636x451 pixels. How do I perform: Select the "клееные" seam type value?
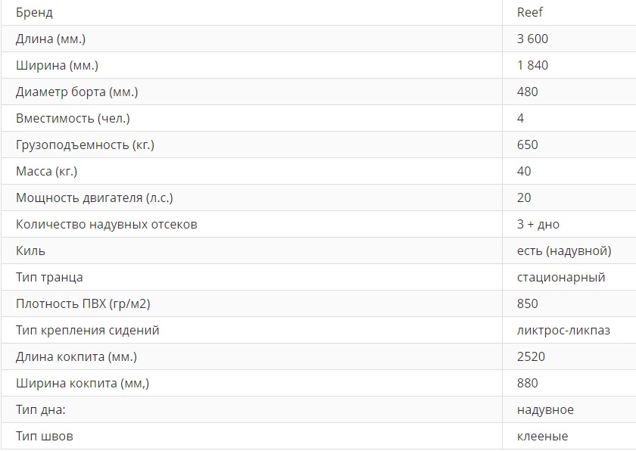[542, 437]
